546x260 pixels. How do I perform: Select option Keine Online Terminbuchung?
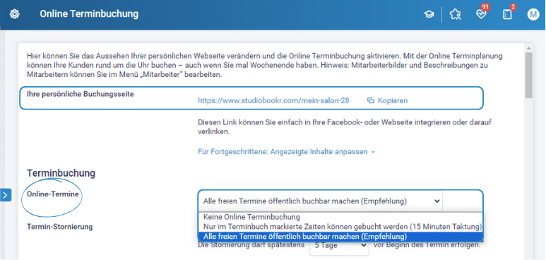click(x=340, y=217)
